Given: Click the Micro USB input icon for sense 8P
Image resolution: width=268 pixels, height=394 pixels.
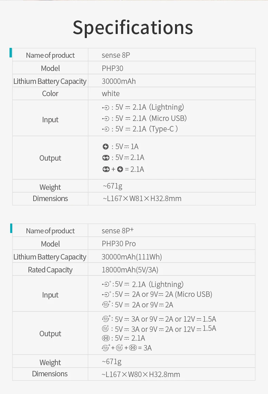Looking at the screenshot, I should [106, 119].
